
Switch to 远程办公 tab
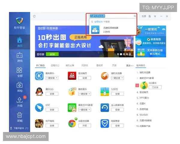(55, 65)
